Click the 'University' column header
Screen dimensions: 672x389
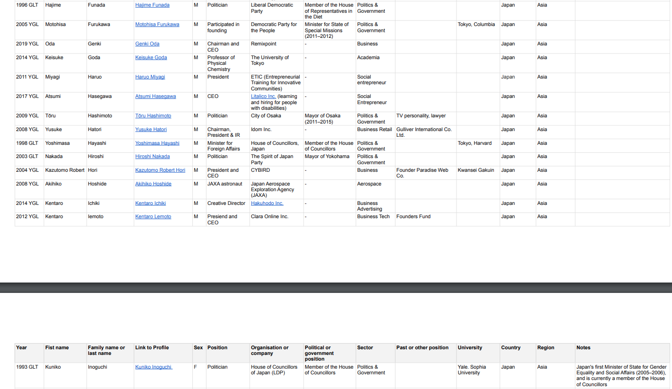tap(478, 353)
